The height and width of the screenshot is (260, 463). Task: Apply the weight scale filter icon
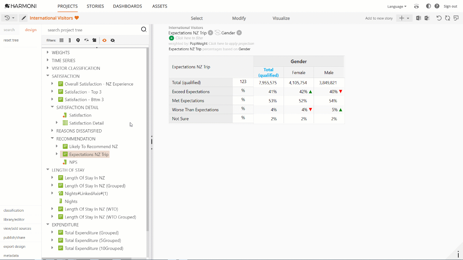point(86,40)
